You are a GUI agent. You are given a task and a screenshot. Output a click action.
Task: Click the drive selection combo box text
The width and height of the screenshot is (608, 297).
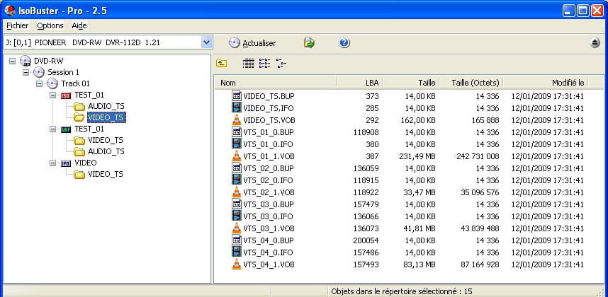pos(82,42)
